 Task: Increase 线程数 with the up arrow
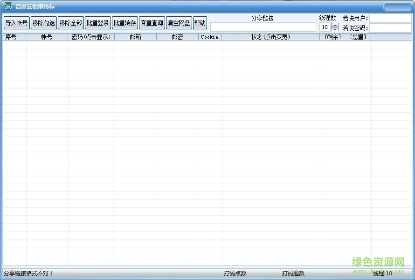click(335, 25)
